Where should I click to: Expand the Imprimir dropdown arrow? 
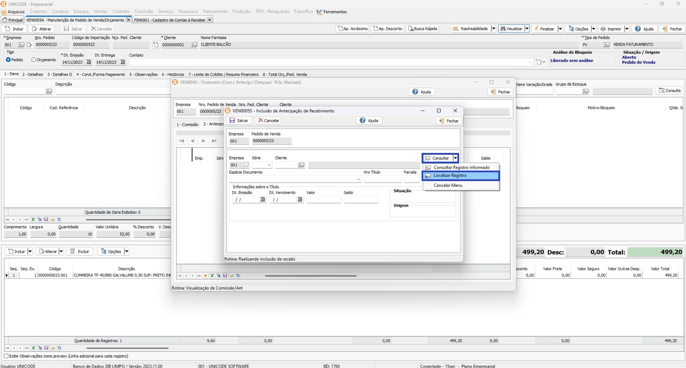tap(626, 29)
